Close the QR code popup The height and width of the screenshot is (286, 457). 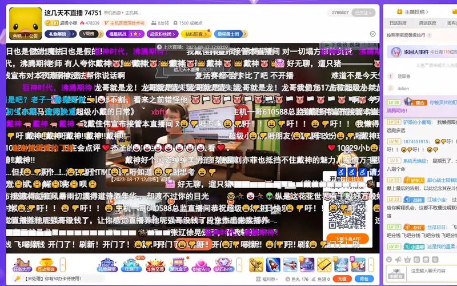click(x=368, y=164)
